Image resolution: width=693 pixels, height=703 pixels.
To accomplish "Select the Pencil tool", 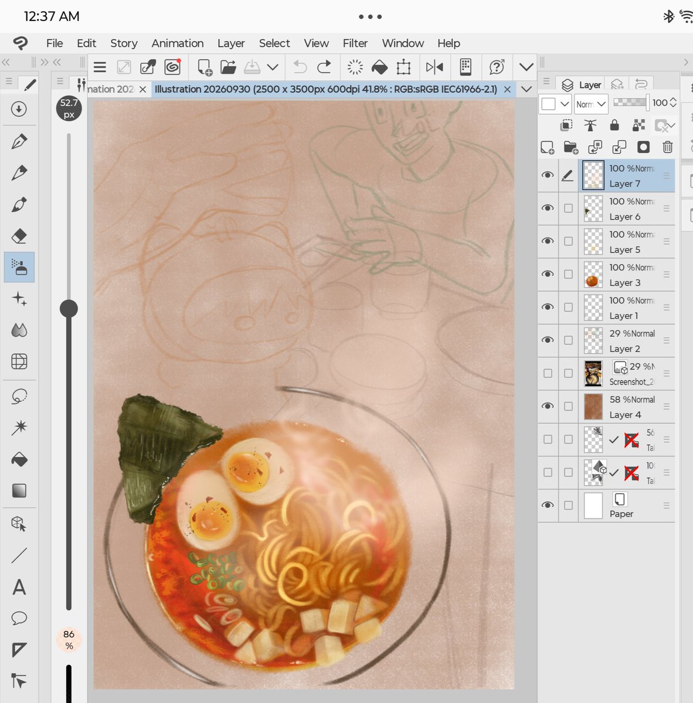I will click(19, 173).
